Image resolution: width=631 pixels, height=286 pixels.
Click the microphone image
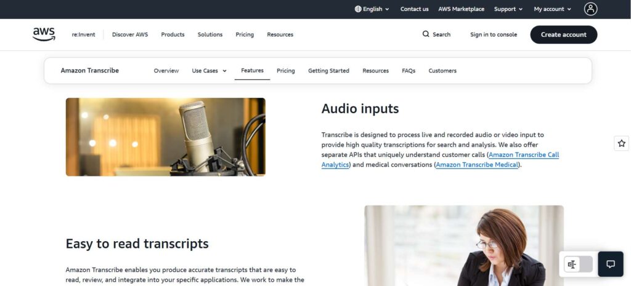[x=165, y=137]
